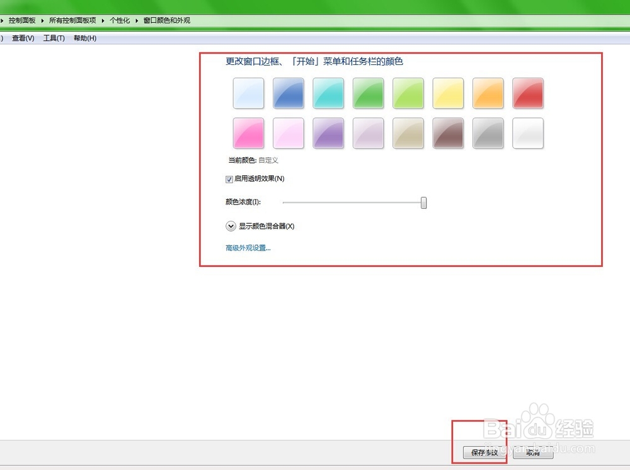Choose the red Ruby color swatch
This screenshot has width=630, height=470.
click(528, 93)
